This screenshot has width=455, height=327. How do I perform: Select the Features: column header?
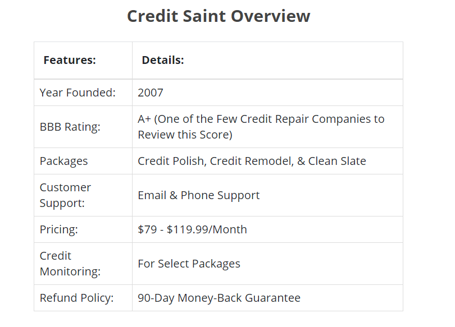click(x=70, y=60)
